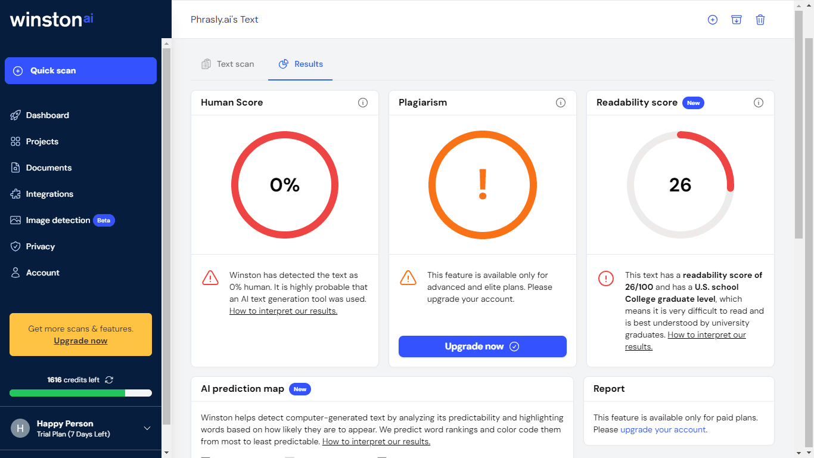Click the yellow banner Upgrade now link
This screenshot has width=814, height=458.
point(80,341)
